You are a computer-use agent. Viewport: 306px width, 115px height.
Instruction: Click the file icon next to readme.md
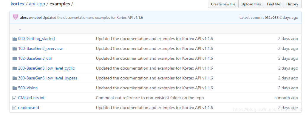[14, 108]
